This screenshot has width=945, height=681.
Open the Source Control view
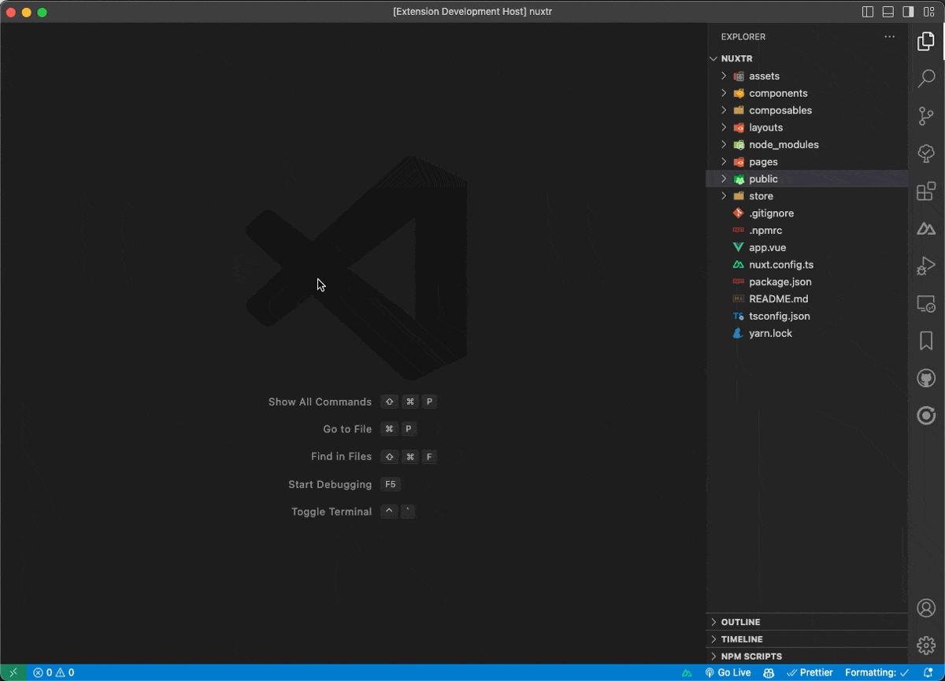click(926, 117)
